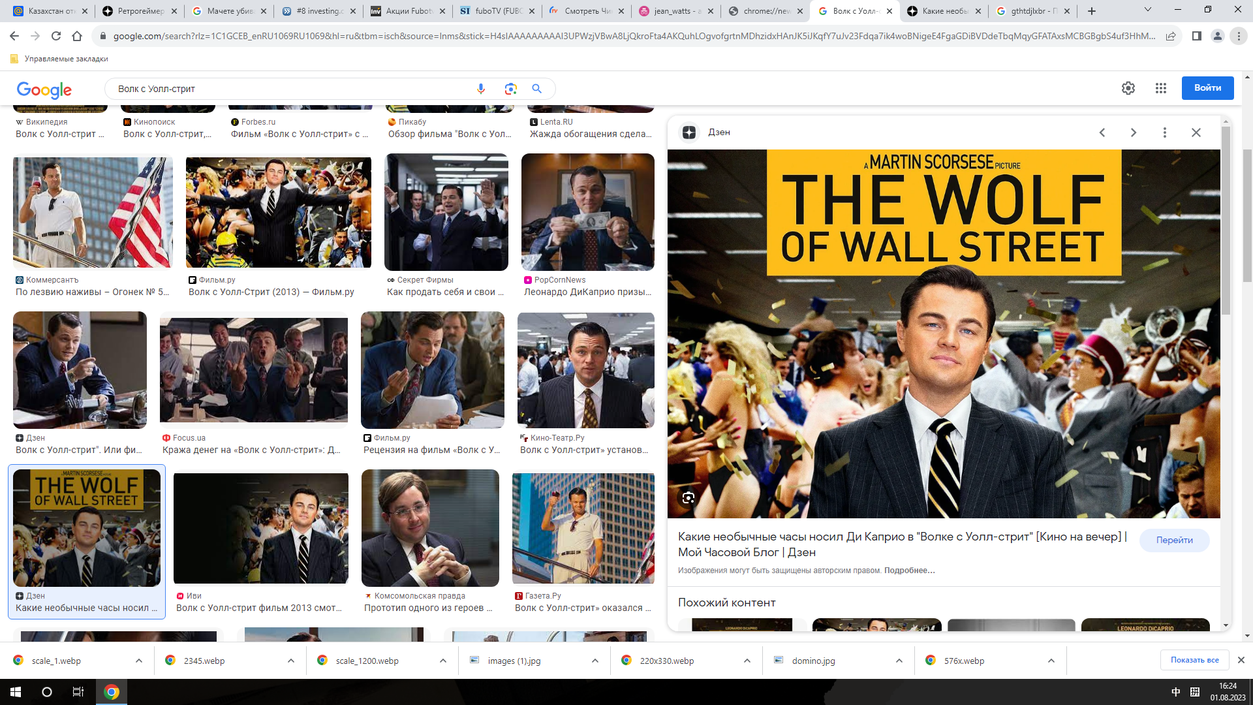Click Chrome icon on taskbar

pyautogui.click(x=112, y=692)
